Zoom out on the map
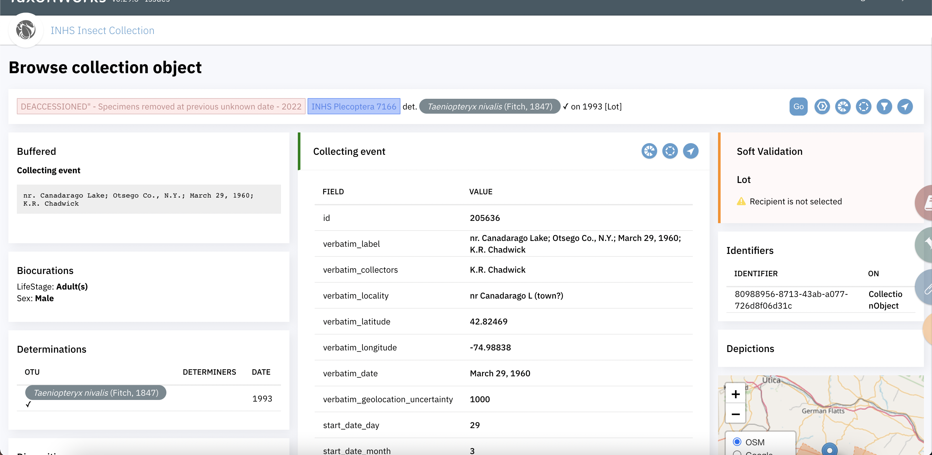 pyautogui.click(x=735, y=414)
